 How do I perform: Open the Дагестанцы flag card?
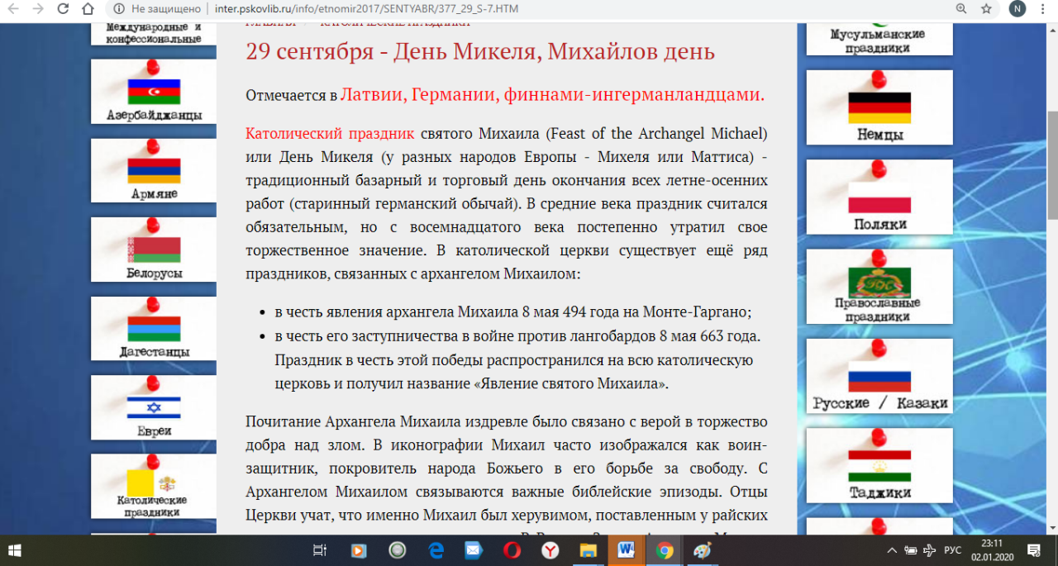tap(154, 330)
